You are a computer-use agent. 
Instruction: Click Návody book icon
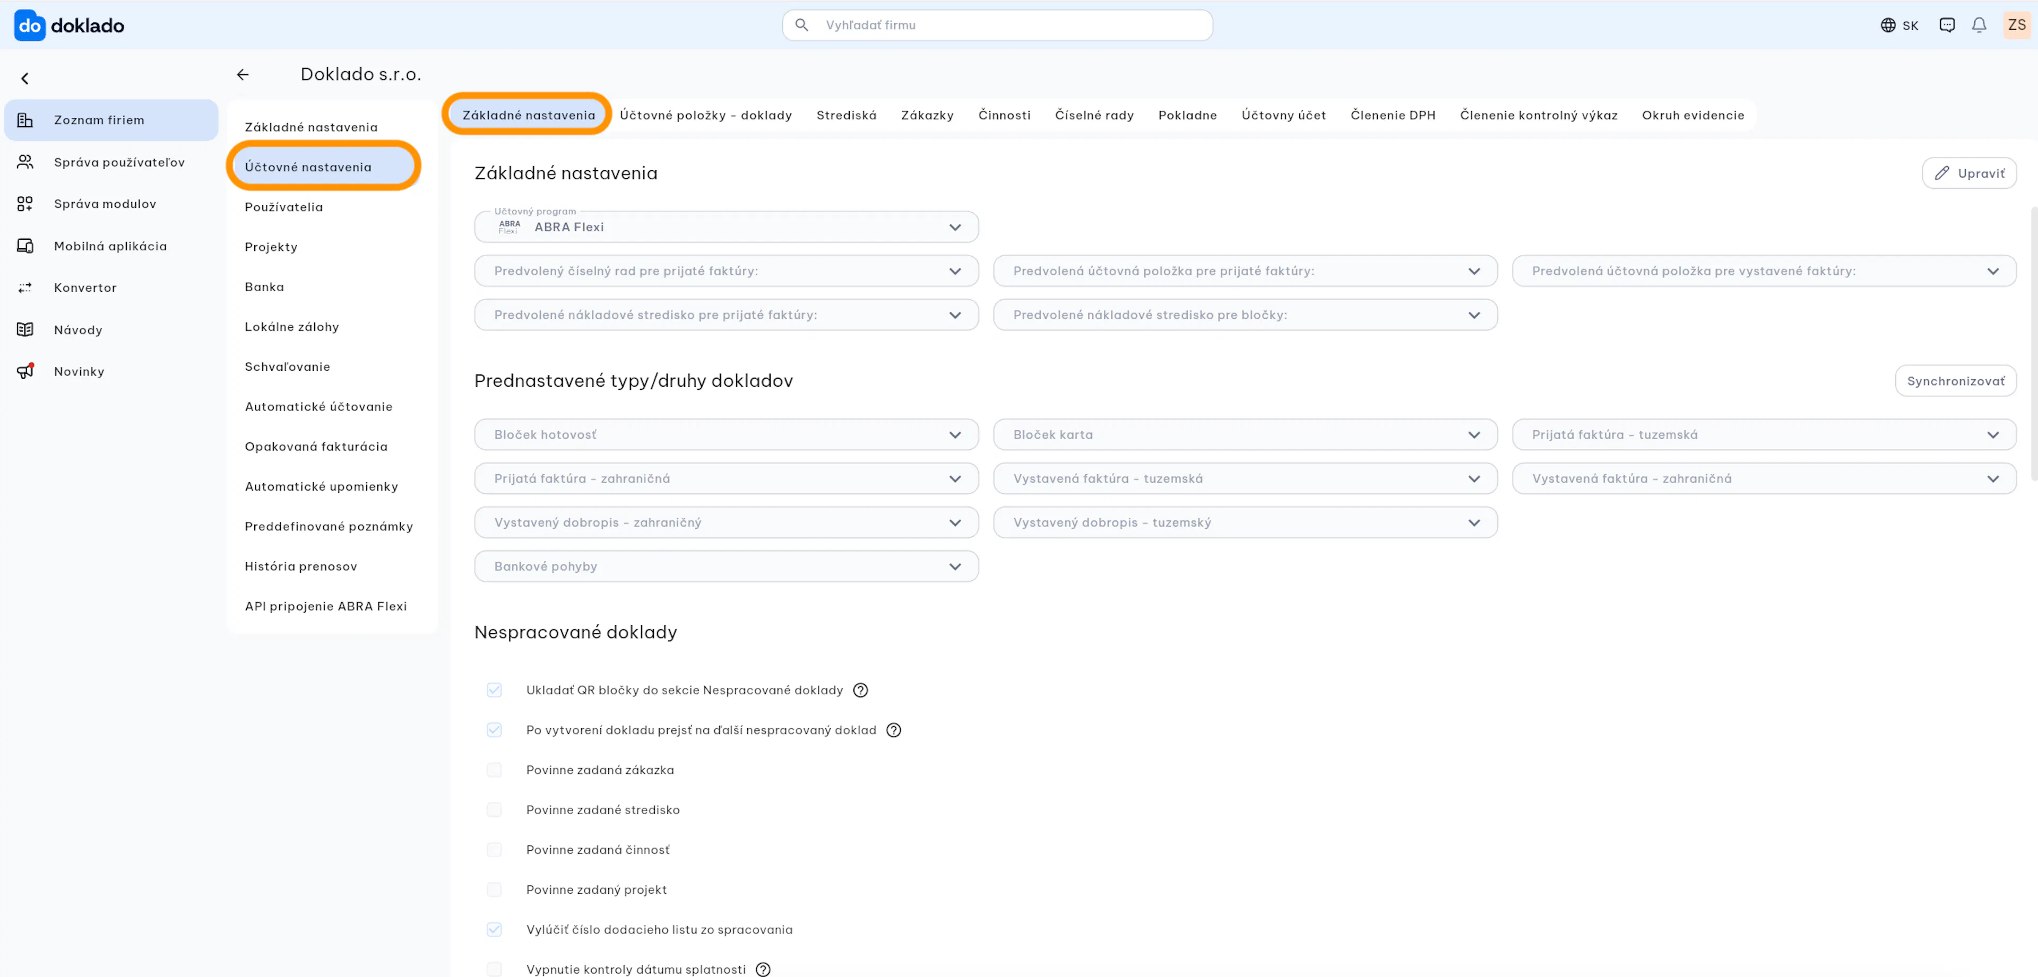[25, 329]
